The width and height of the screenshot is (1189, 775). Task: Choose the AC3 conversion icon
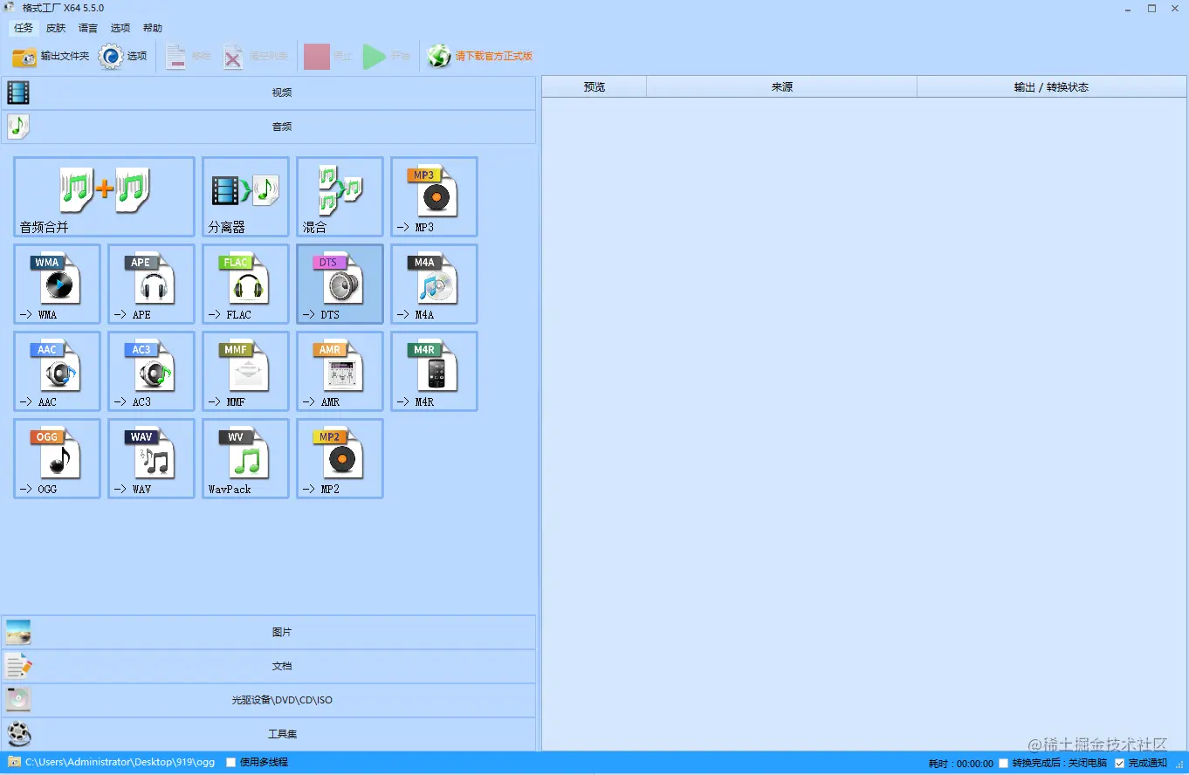coord(151,371)
